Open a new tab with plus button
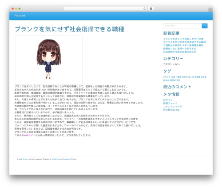The width and height of the screenshot is (222, 188). point(210,10)
